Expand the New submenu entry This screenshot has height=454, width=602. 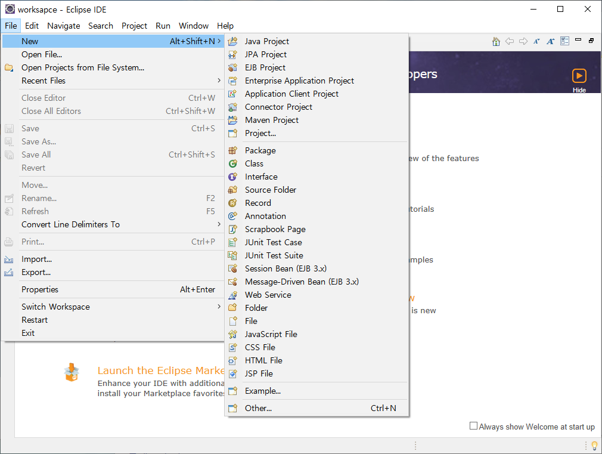[x=113, y=41]
